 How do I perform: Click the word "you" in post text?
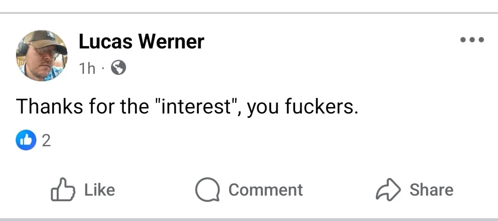263,108
